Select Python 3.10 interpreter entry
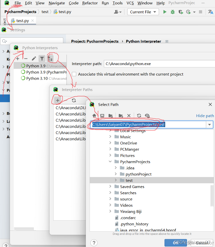This screenshot has height=247, width=215. [40, 78]
